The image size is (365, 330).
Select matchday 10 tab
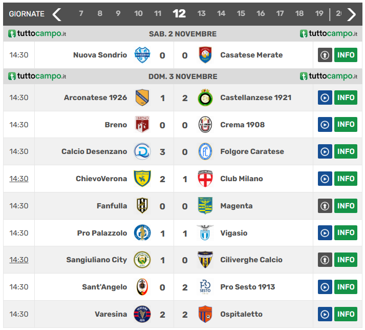(x=138, y=14)
